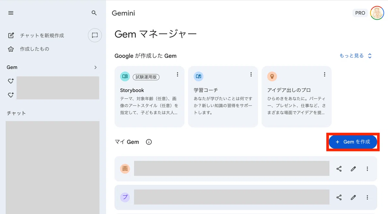The width and height of the screenshot is (388, 214).
Task: Open more options for プ Gem
Action: coord(367,197)
